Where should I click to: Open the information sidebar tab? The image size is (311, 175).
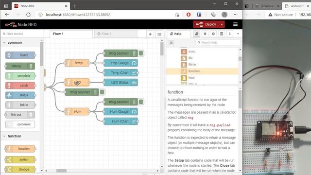click(230, 34)
